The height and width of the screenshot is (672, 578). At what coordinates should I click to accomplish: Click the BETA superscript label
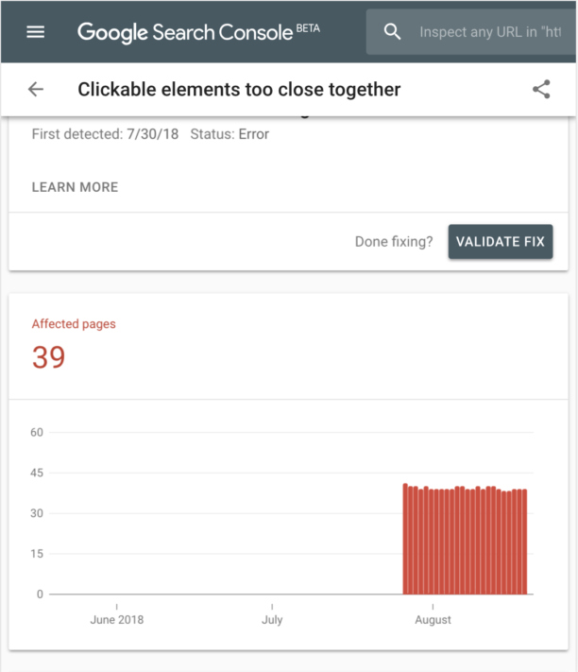pyautogui.click(x=308, y=27)
